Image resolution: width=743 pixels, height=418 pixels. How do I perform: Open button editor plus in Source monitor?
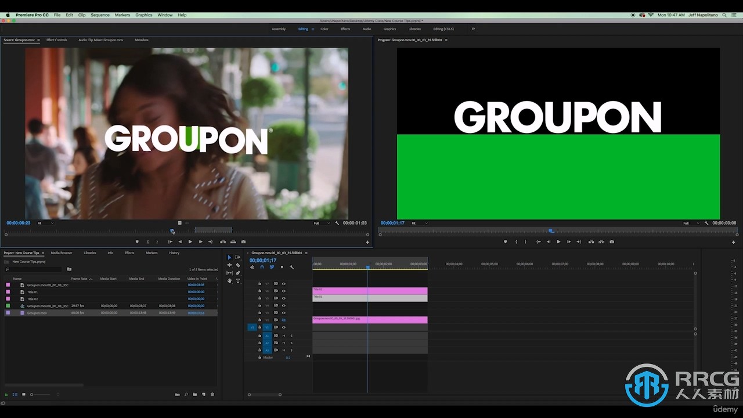tap(367, 242)
